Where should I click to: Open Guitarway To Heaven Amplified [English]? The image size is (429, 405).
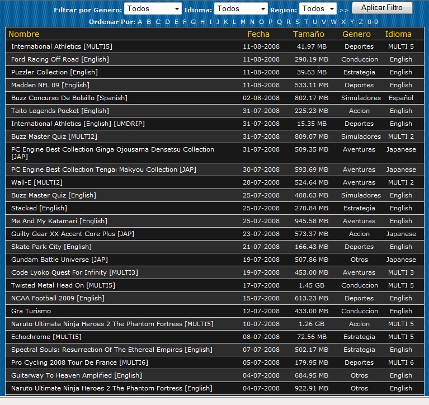[x=77, y=375]
